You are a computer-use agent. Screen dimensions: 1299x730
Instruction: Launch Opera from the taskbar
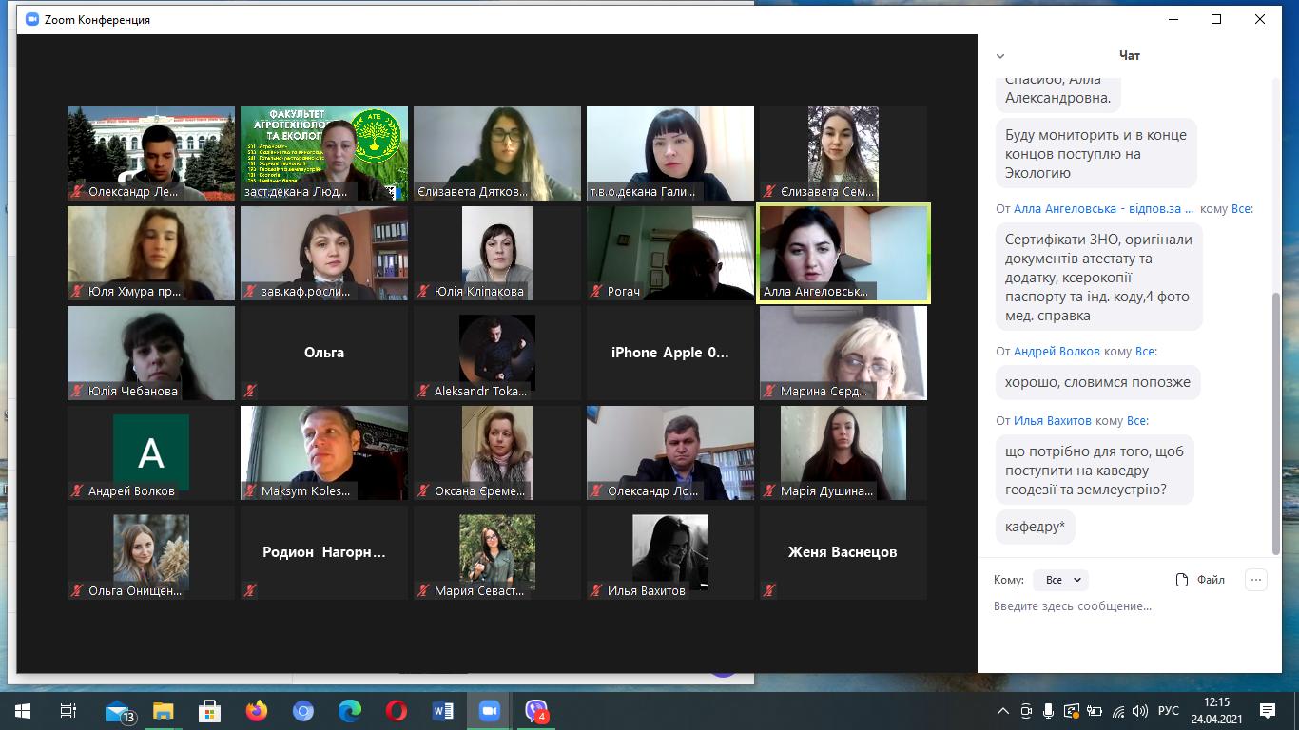point(397,711)
